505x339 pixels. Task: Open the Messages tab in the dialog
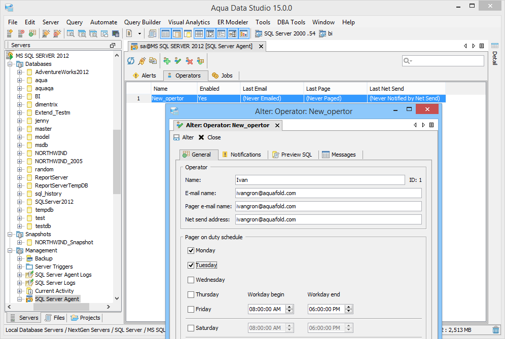(339, 155)
